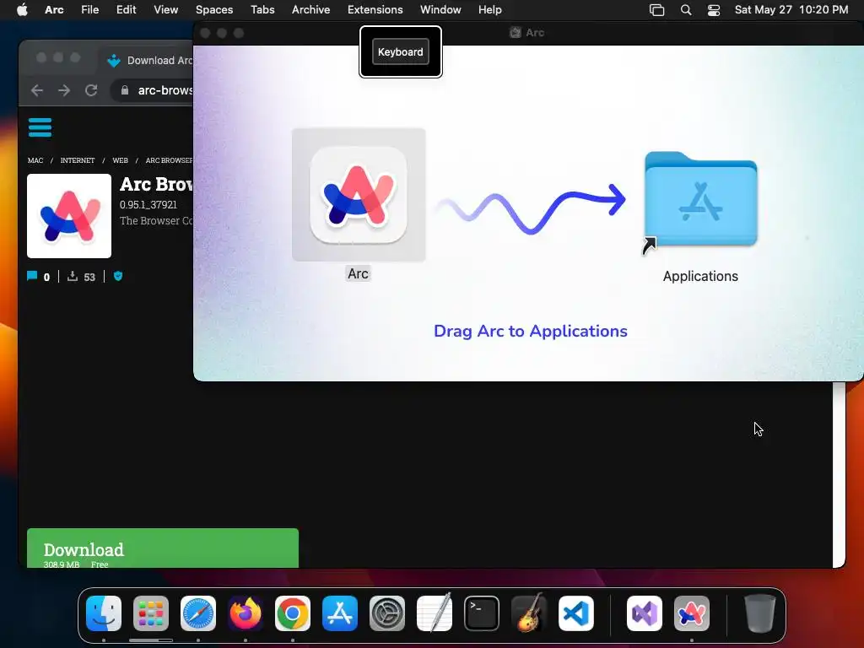Click the comments count icon
The image size is (864, 648).
click(x=32, y=276)
